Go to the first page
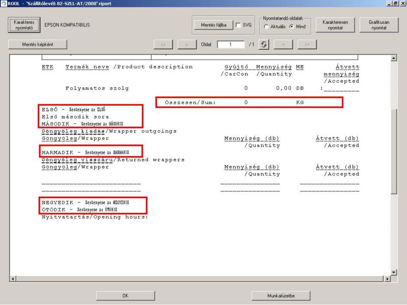Viewport: 407px width, 305px height. (163, 45)
